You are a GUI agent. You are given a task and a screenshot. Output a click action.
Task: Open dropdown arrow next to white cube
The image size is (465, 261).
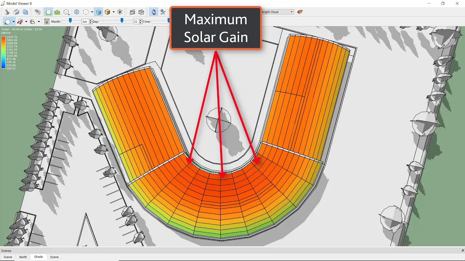coord(92,12)
